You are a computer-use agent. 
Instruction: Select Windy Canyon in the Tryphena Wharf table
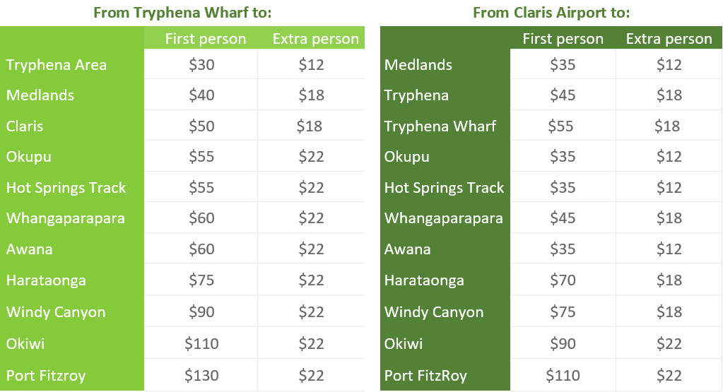(56, 312)
